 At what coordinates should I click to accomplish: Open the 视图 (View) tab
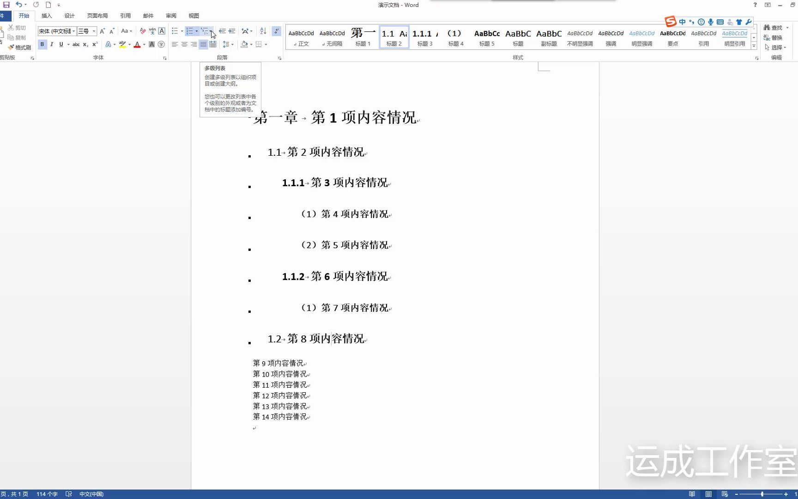pos(193,16)
